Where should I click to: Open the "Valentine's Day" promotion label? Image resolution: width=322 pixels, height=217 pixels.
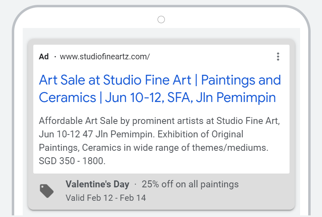point(97,184)
